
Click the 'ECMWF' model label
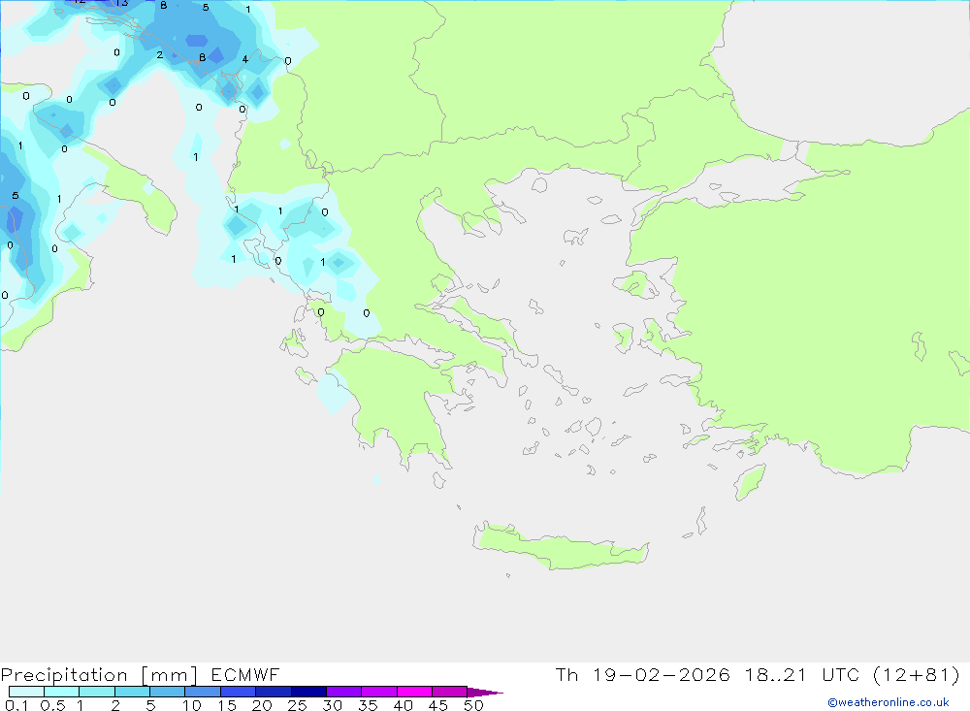click(245, 674)
